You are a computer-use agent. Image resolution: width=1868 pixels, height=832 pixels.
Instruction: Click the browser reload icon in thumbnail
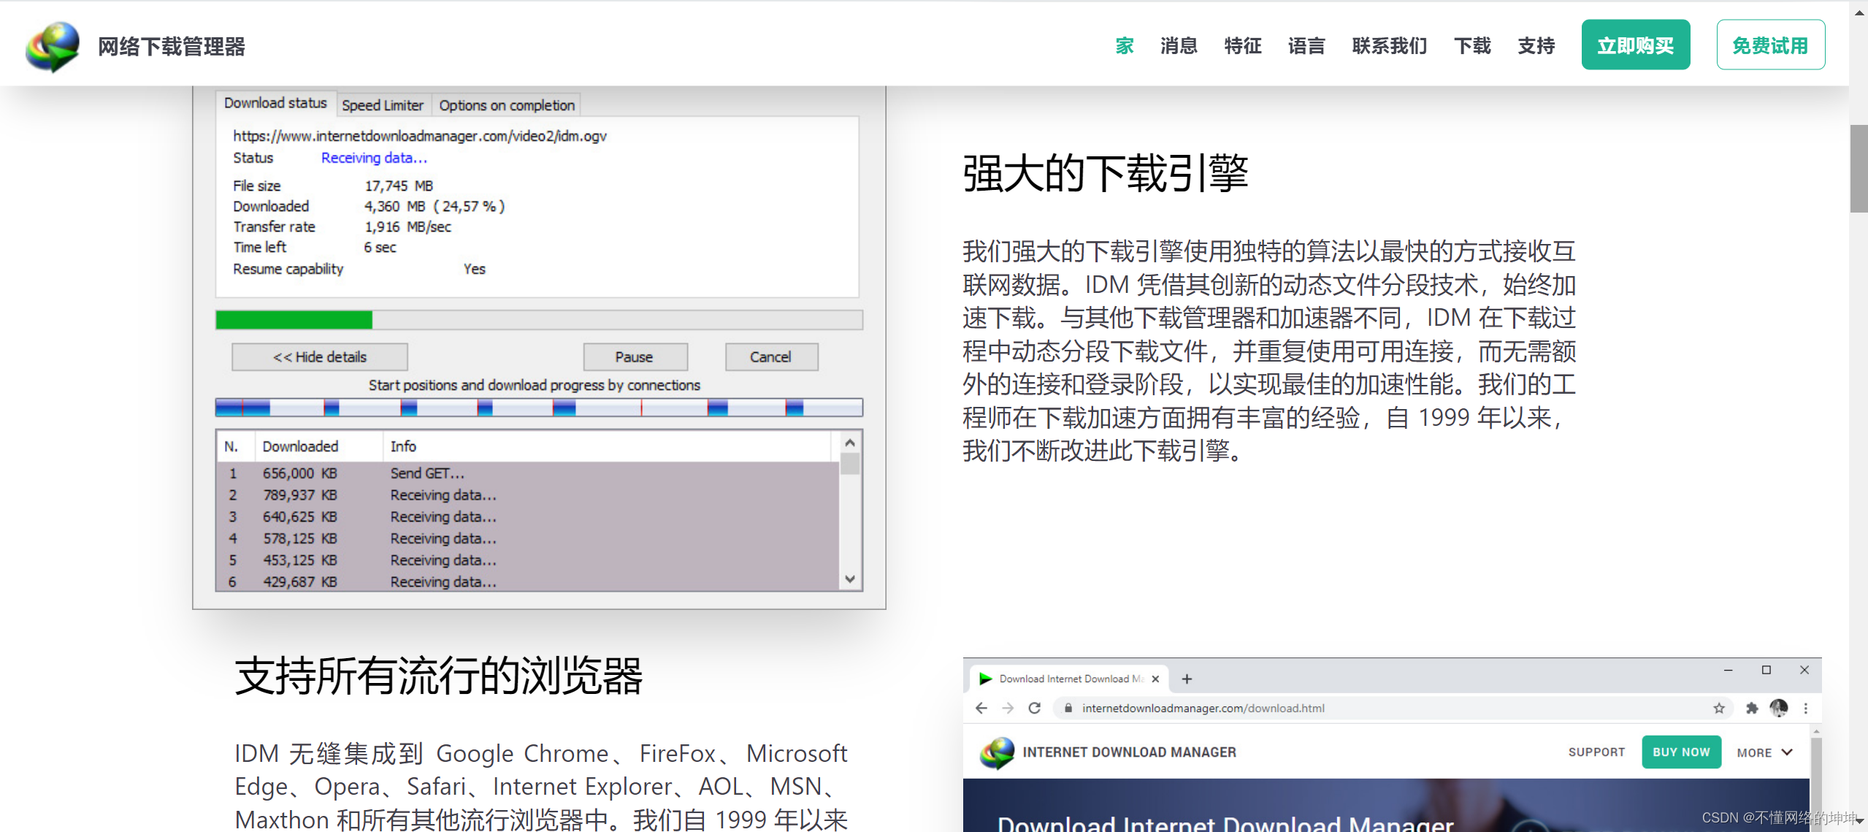click(x=1035, y=708)
